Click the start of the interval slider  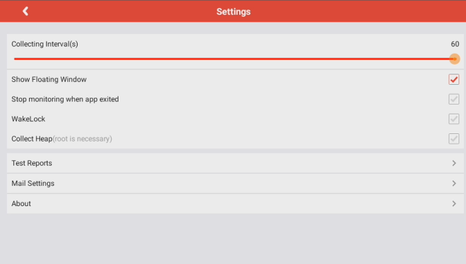15,59
